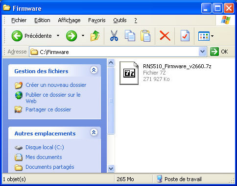Open the ? help menu
Screen dimensions: 237x186
point(136,20)
